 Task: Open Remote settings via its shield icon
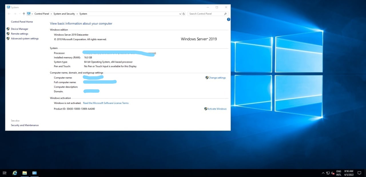[x=8, y=34]
